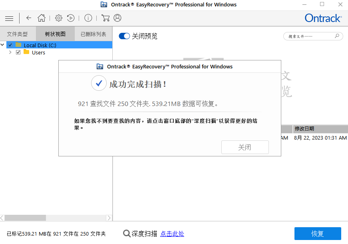The image size is (348, 244).
Task: Click the Home icon in the toolbar
Action: (x=41, y=18)
